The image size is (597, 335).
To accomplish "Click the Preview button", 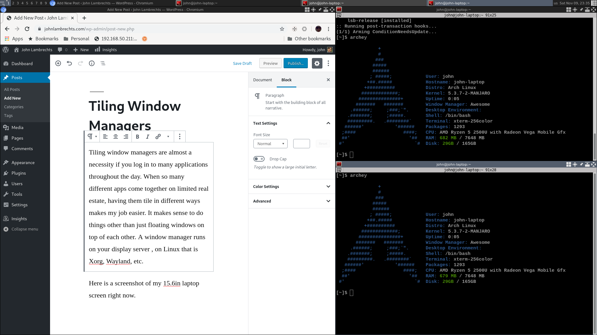I will click(x=271, y=63).
